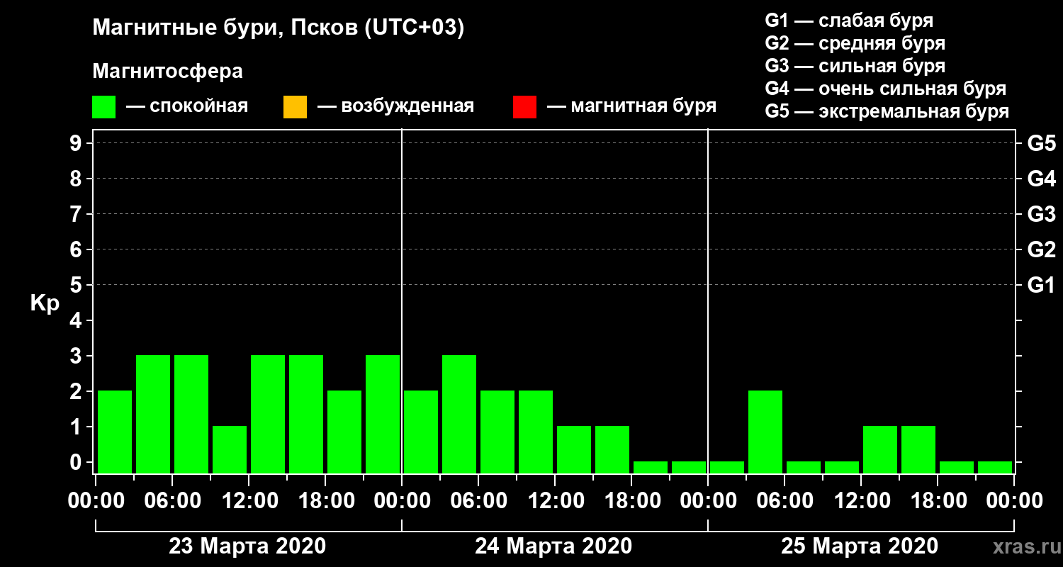The height and width of the screenshot is (567, 1063).
Task: Click the orange возбужденная legend swatch
Action: [x=295, y=107]
